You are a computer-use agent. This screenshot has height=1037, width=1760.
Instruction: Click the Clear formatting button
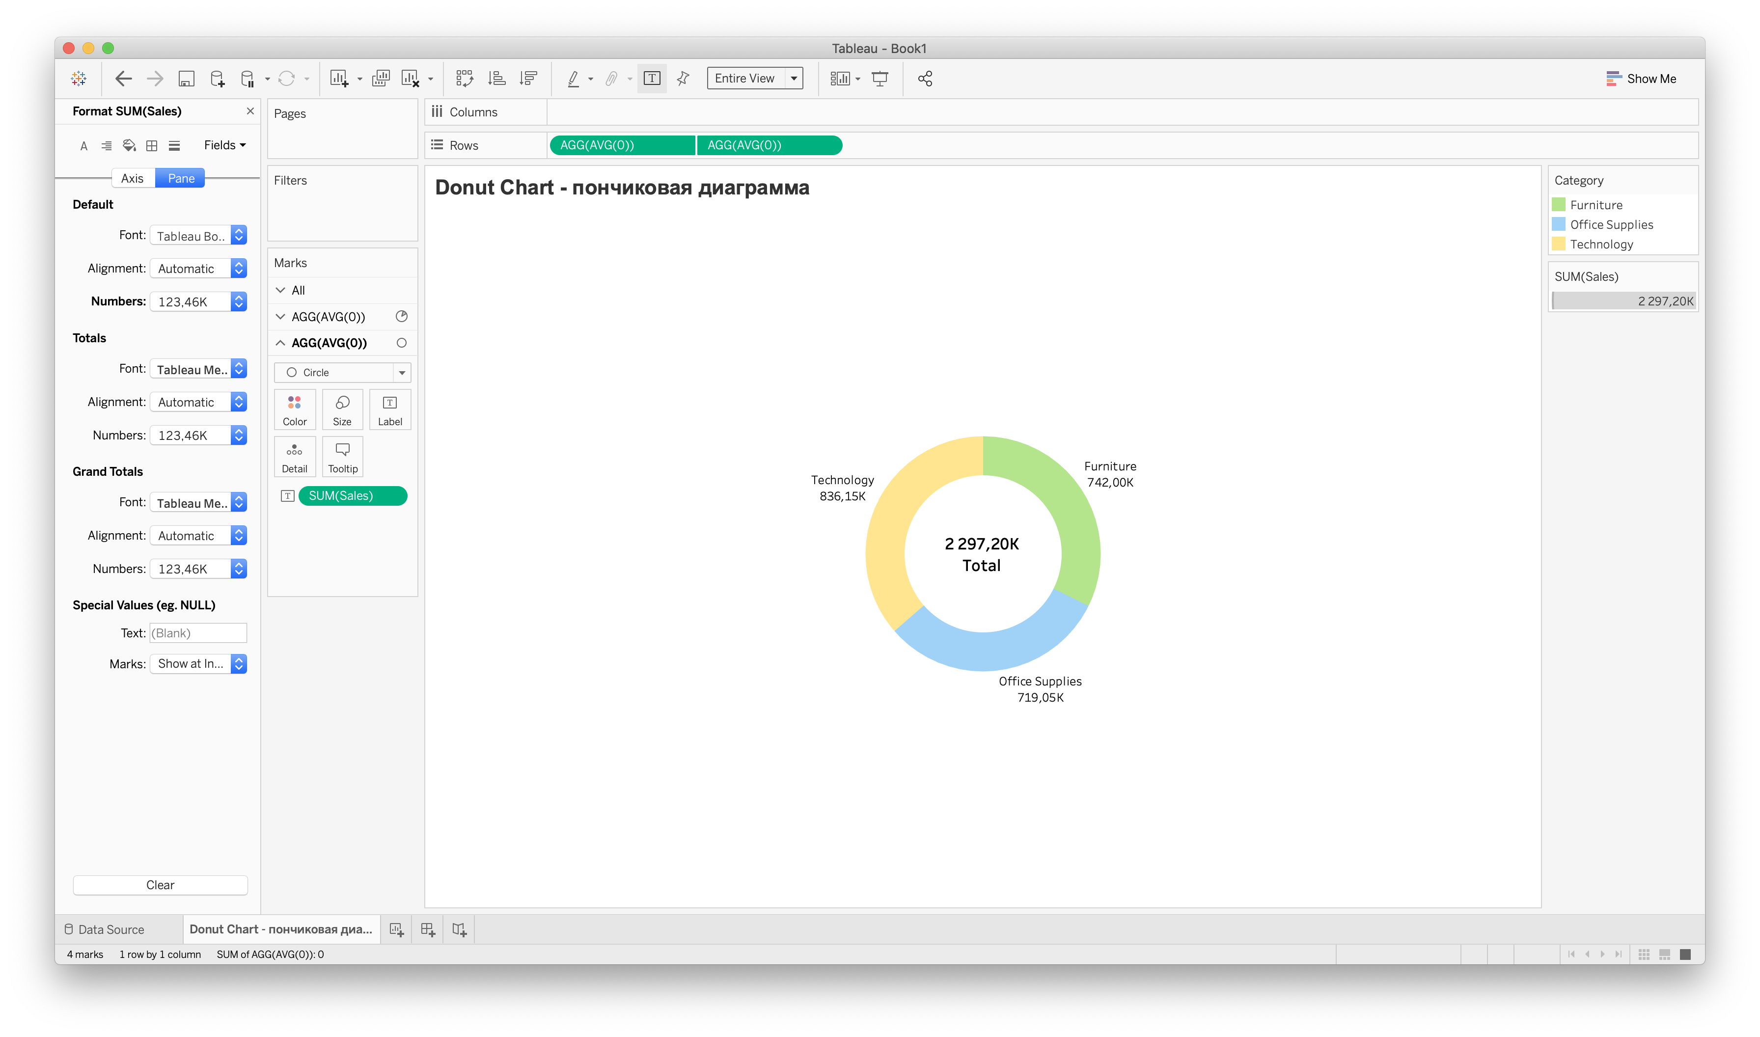(160, 885)
